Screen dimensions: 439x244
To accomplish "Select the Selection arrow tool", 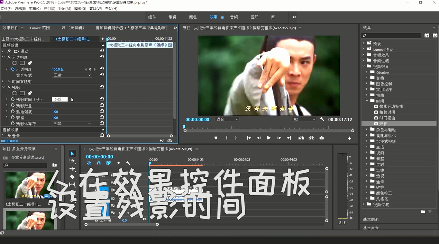I will pos(72,154).
